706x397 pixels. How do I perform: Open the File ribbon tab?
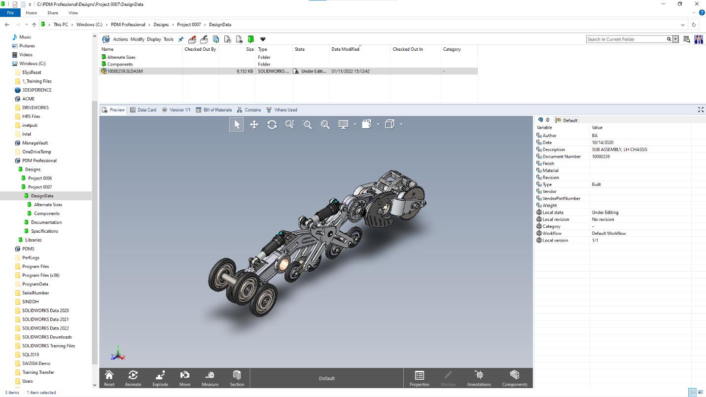click(x=10, y=13)
